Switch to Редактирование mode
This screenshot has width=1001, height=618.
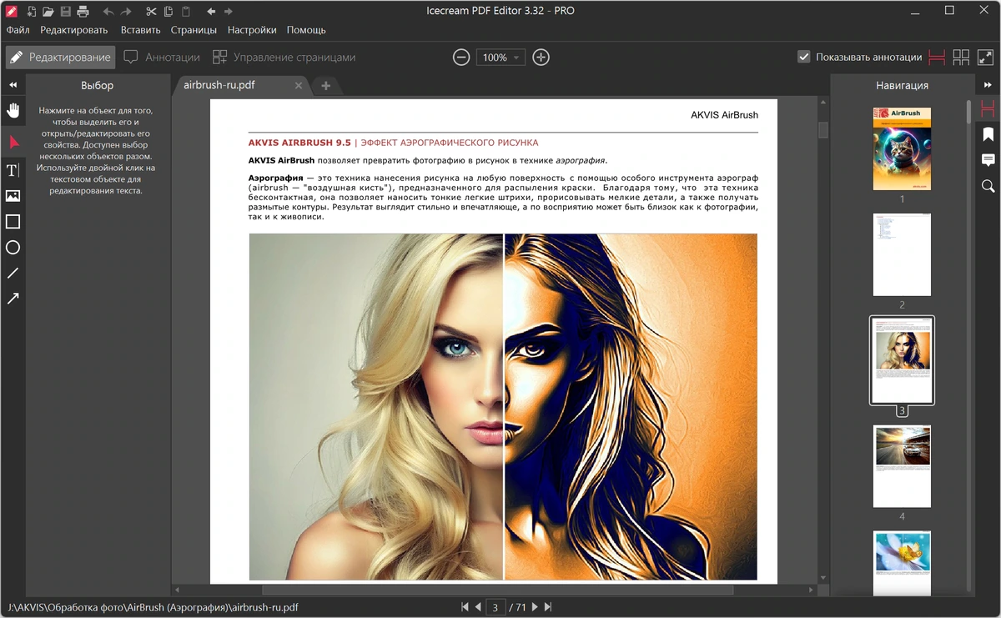coord(59,58)
